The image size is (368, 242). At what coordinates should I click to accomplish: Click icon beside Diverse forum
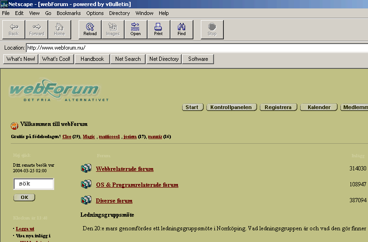click(x=86, y=200)
